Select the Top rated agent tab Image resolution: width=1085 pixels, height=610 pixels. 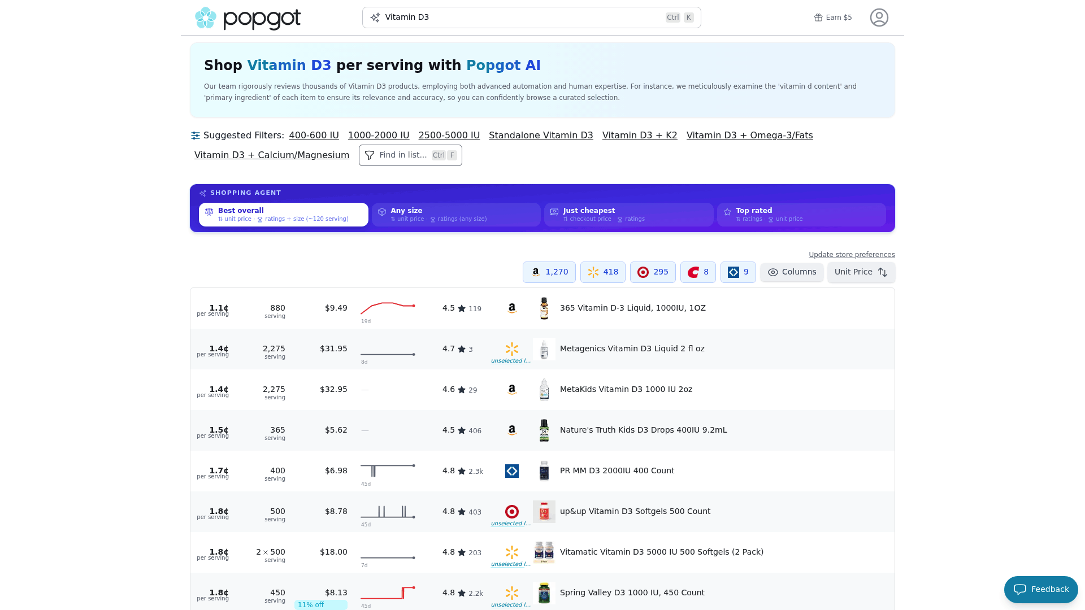point(801,215)
